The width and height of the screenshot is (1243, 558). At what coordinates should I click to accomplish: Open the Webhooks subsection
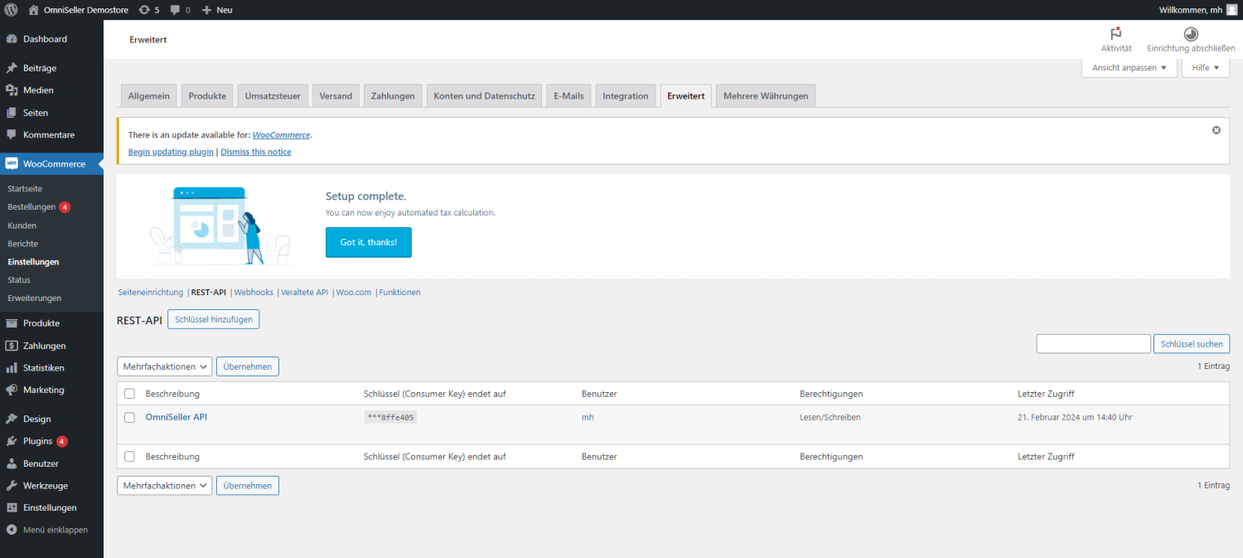coord(254,293)
